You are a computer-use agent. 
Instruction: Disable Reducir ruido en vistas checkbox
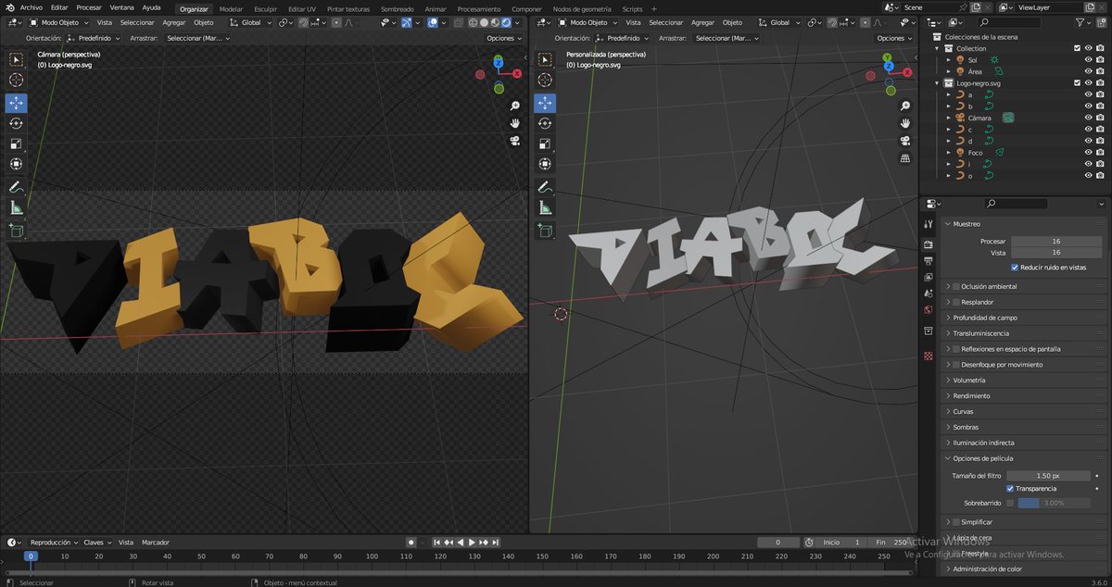1016,267
